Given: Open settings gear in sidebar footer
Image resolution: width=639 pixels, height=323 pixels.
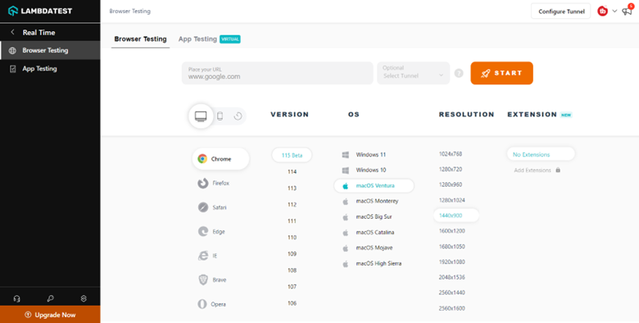Looking at the screenshot, I should tap(84, 298).
